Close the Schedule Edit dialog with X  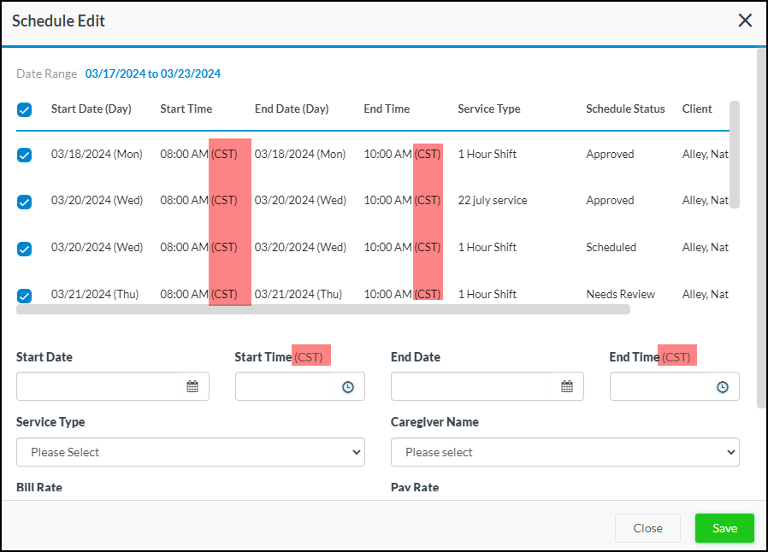pyautogui.click(x=745, y=21)
